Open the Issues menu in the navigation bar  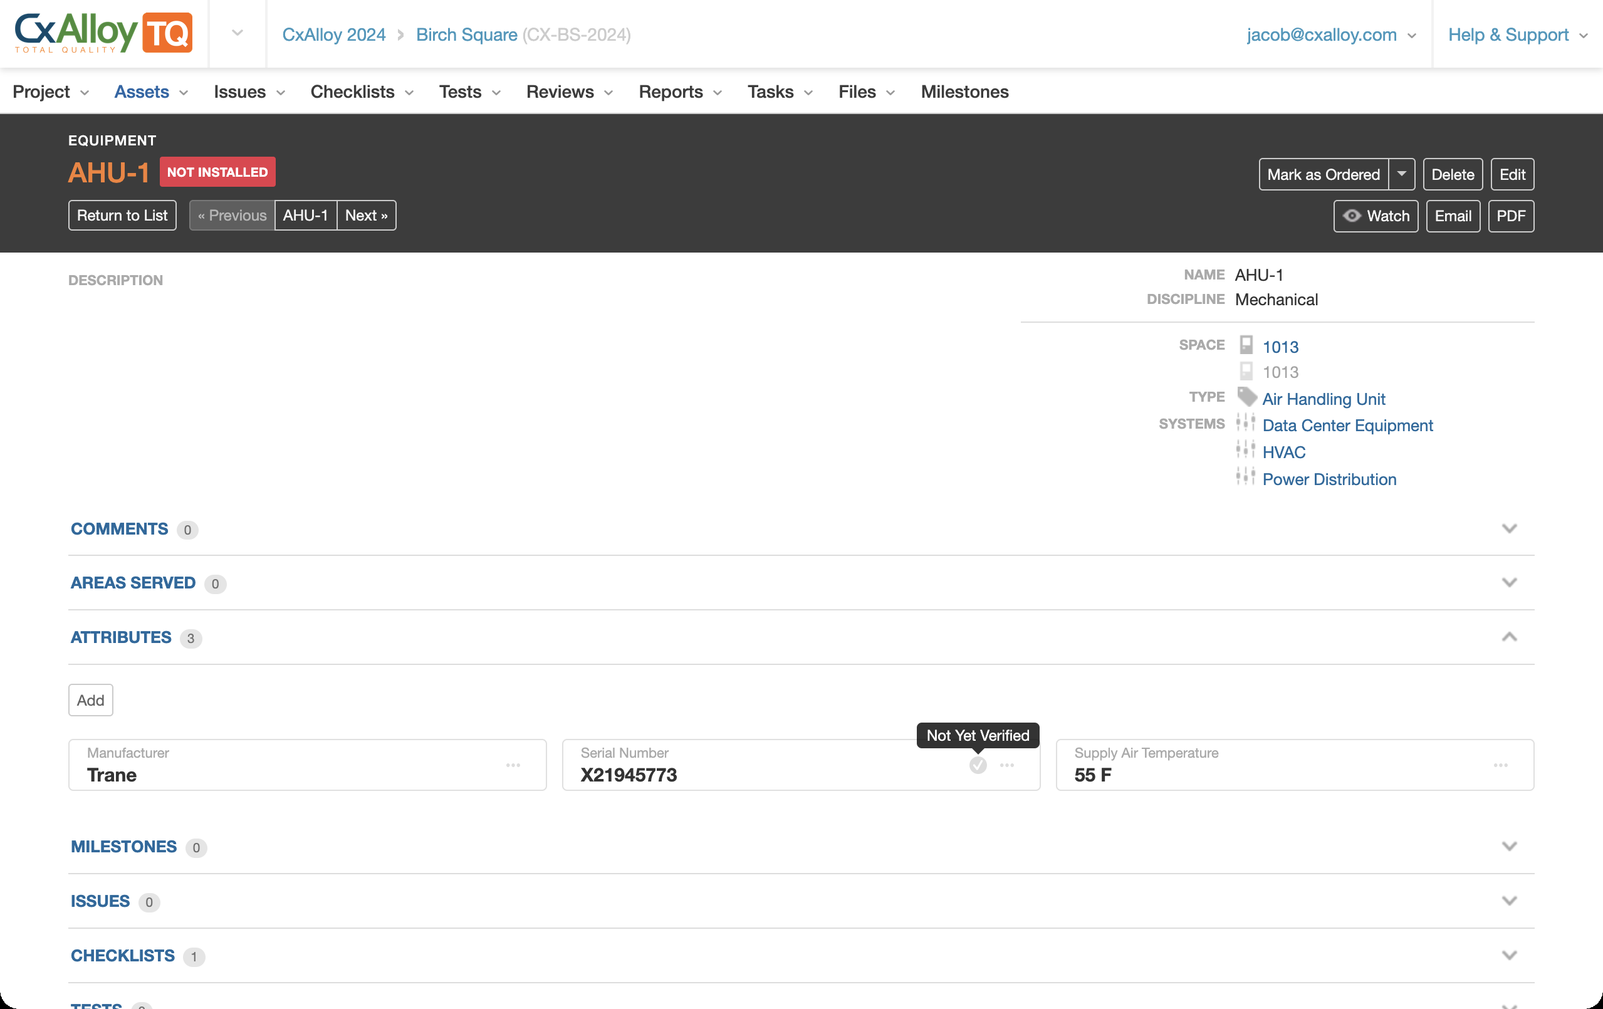(249, 92)
